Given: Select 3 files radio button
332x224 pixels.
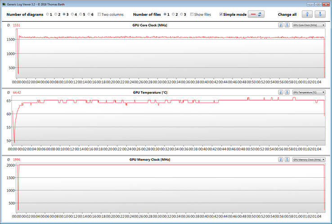Looking at the screenshot, I should tap(181, 14).
